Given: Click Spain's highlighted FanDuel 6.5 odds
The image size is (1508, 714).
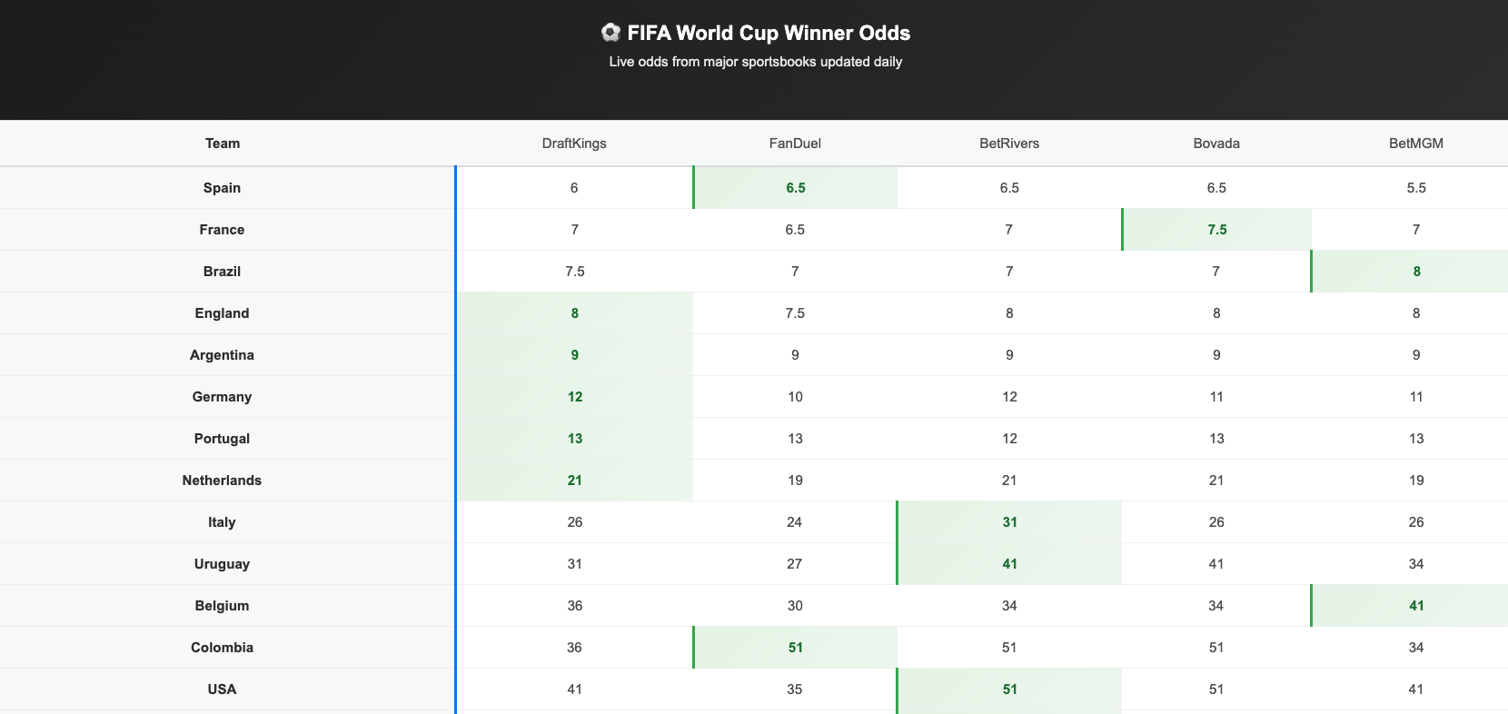Looking at the screenshot, I should [x=796, y=188].
